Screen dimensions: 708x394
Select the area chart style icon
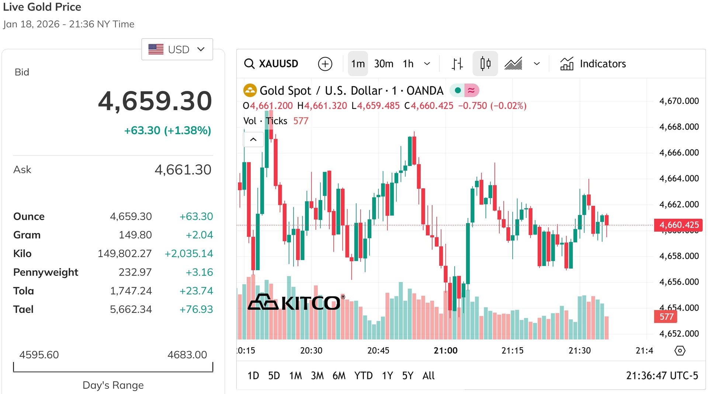click(x=513, y=64)
